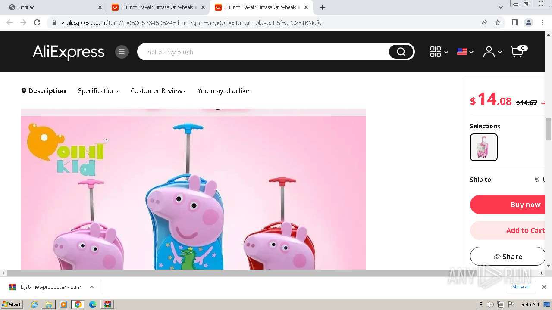Click the network tray icon
The height and width of the screenshot is (310, 552).
pos(501,304)
